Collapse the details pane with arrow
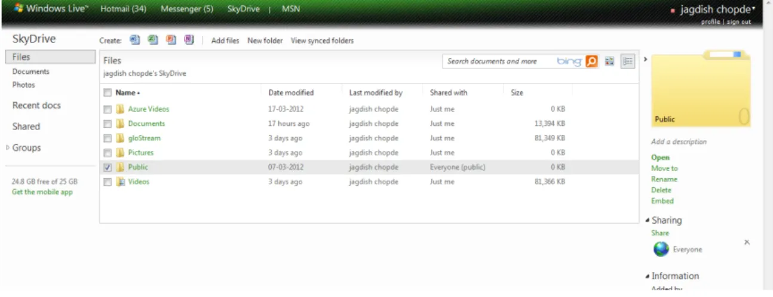The height and width of the screenshot is (297, 773). point(645,59)
